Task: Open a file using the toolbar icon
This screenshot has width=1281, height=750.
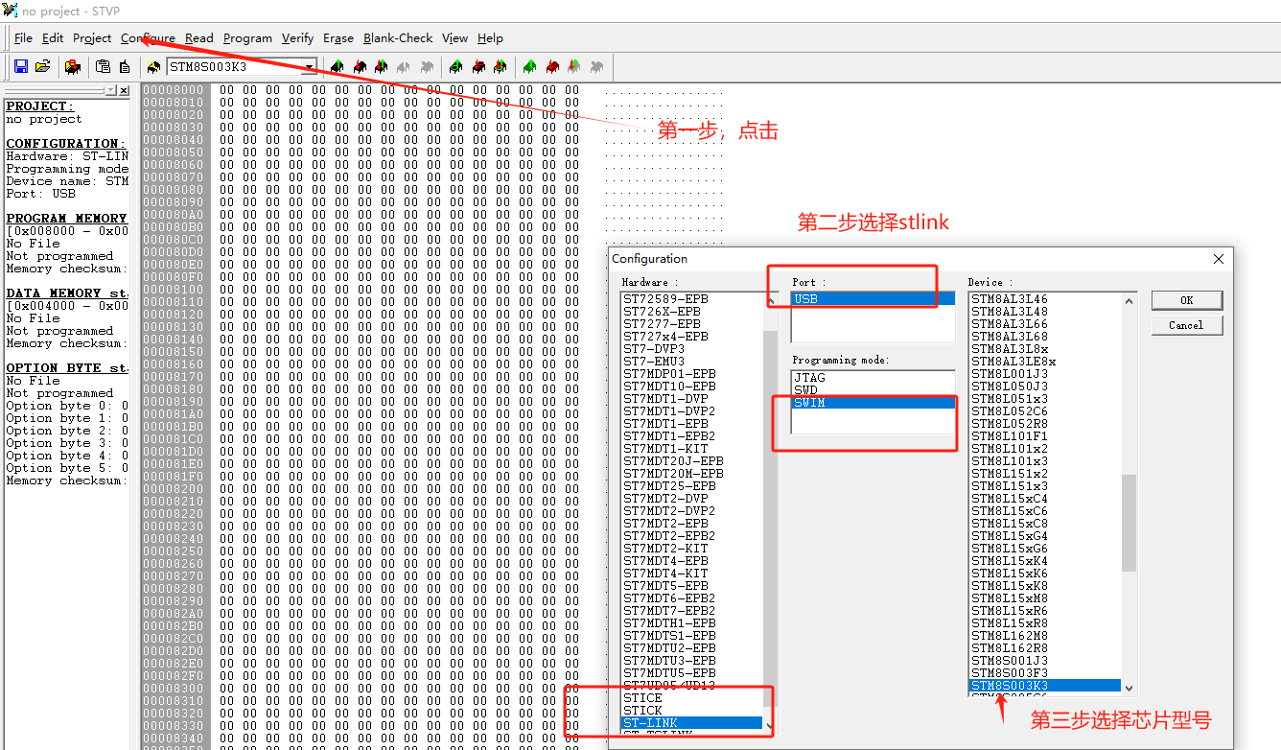Action: (42, 66)
